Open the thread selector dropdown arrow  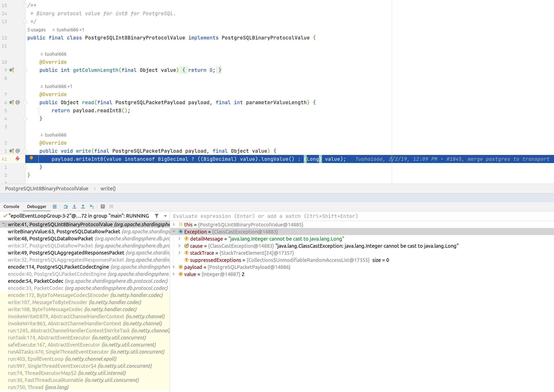pos(165,216)
